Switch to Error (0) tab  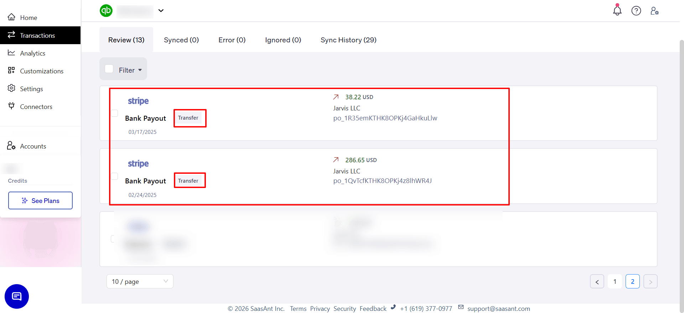pyautogui.click(x=232, y=40)
